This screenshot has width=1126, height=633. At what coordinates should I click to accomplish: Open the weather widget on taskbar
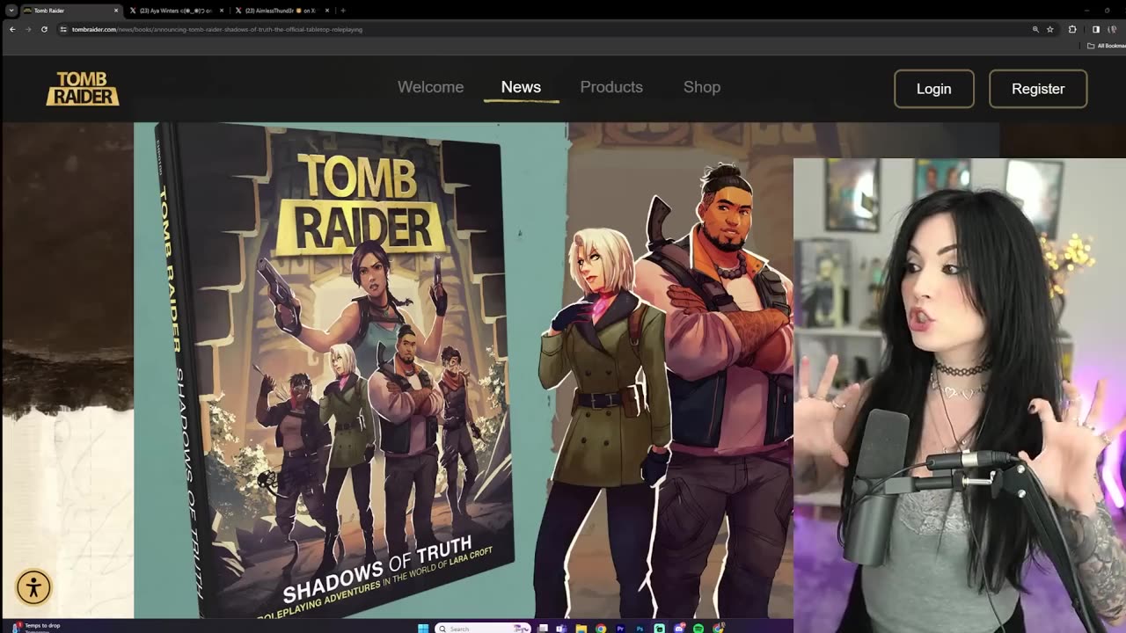(x=35, y=628)
